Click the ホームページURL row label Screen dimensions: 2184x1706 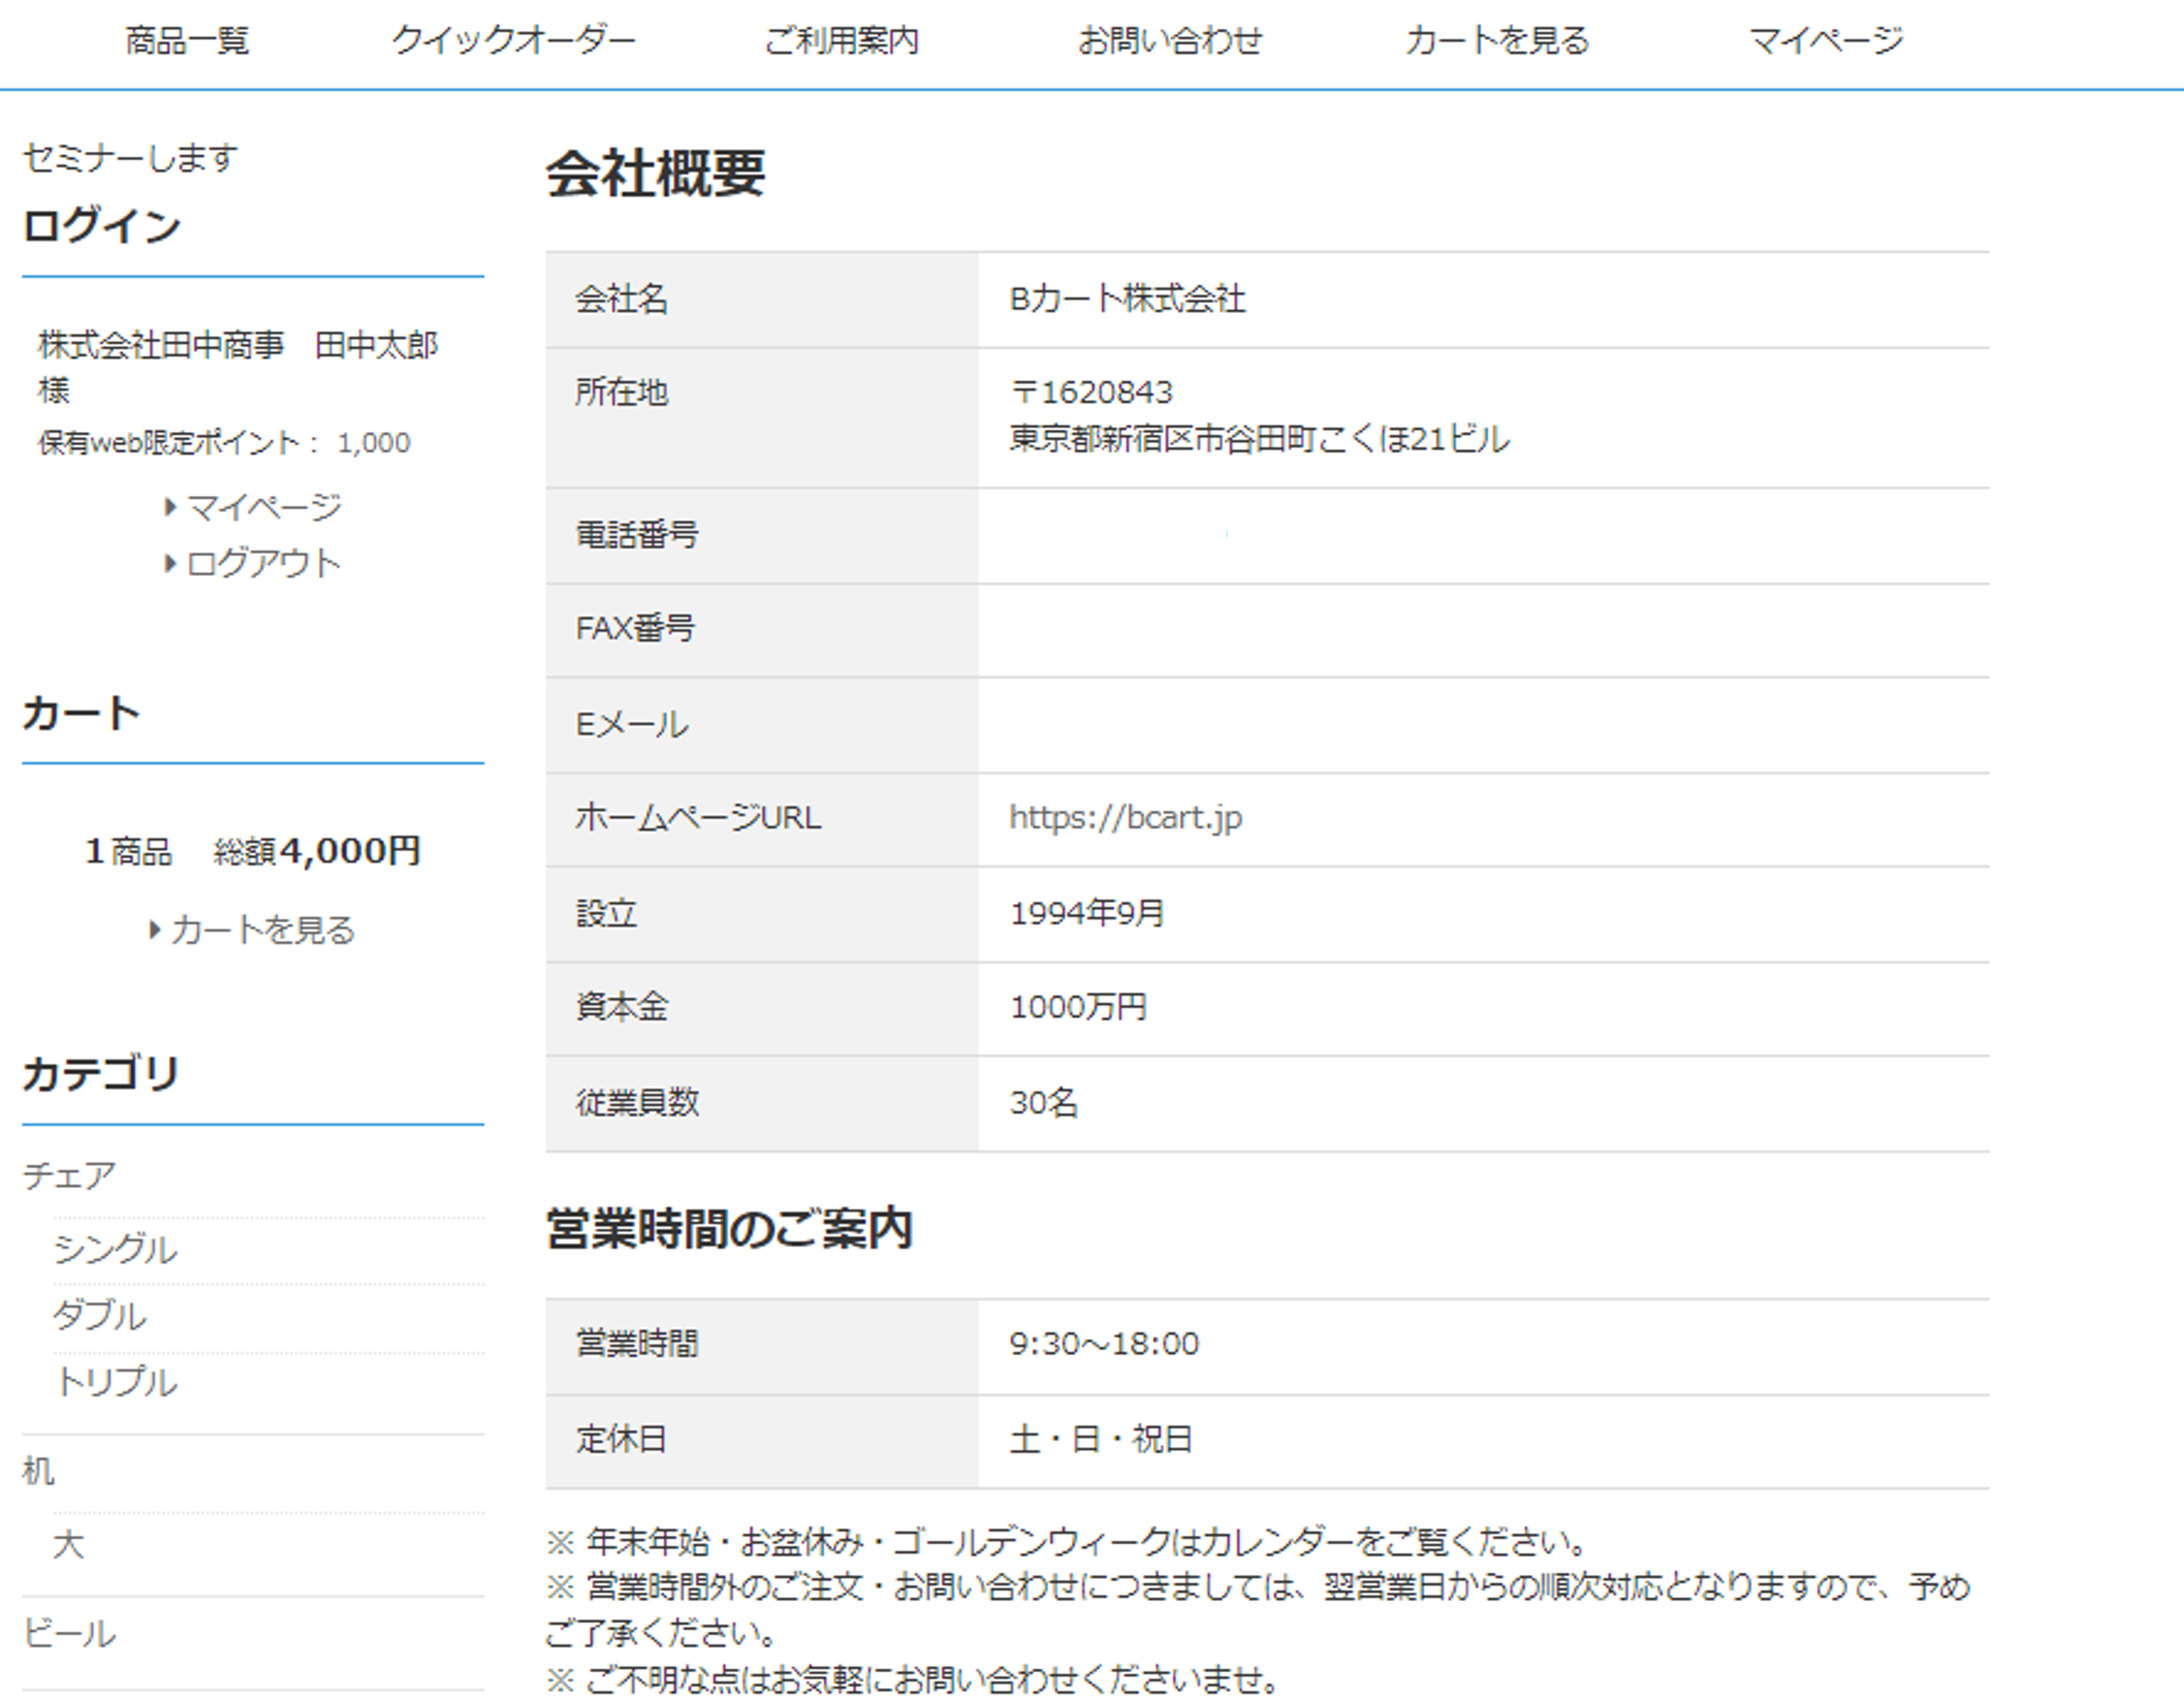[x=698, y=817]
